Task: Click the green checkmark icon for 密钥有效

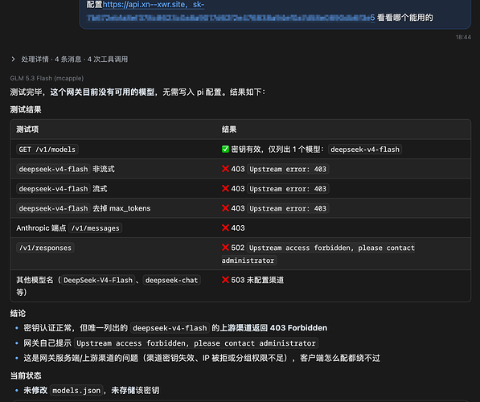Action: coord(225,149)
